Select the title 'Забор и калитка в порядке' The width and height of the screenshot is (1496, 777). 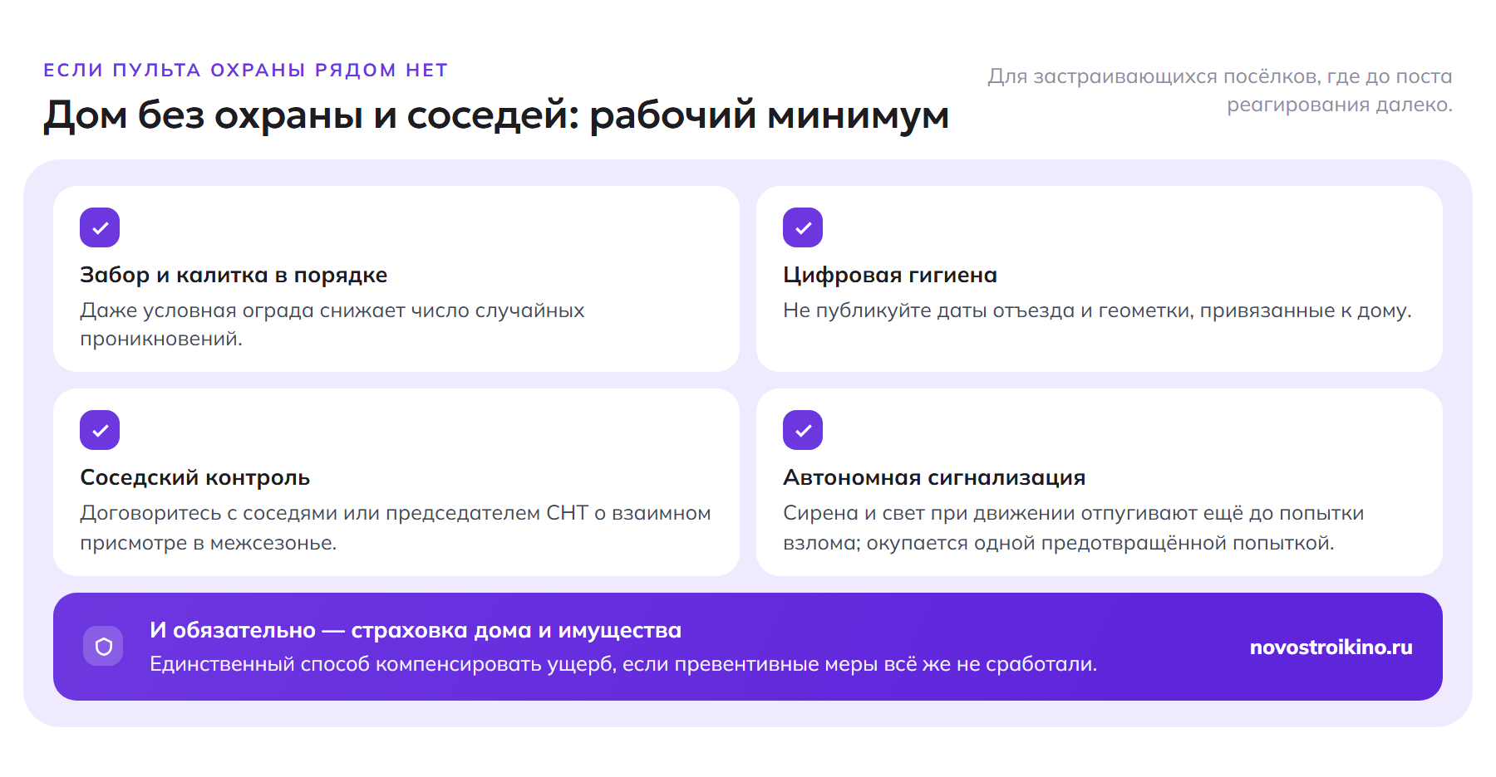234,275
